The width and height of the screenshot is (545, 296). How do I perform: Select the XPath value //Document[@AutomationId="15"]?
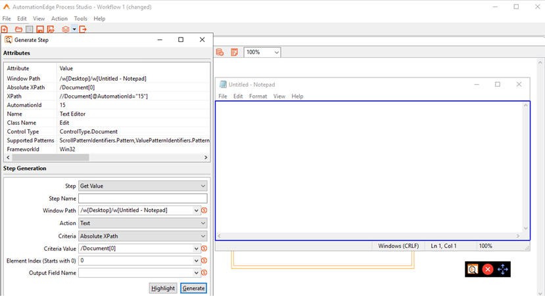pos(104,96)
